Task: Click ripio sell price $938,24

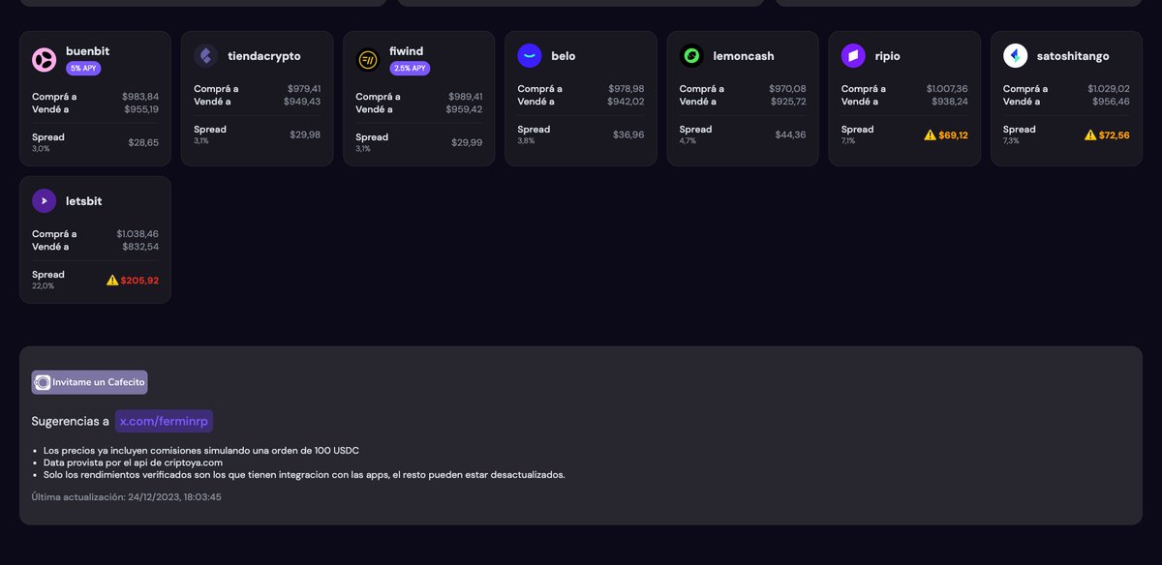Action: point(950,102)
